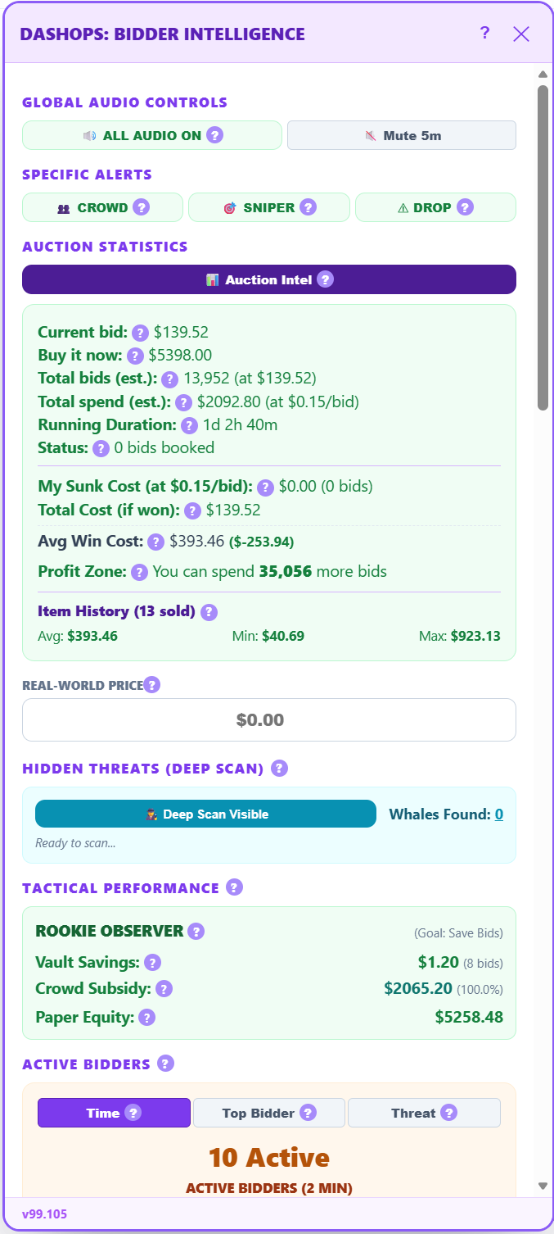Toggle the ALL AUDIO ON switch
Viewport: 554px width, 1234px height.
152,135
